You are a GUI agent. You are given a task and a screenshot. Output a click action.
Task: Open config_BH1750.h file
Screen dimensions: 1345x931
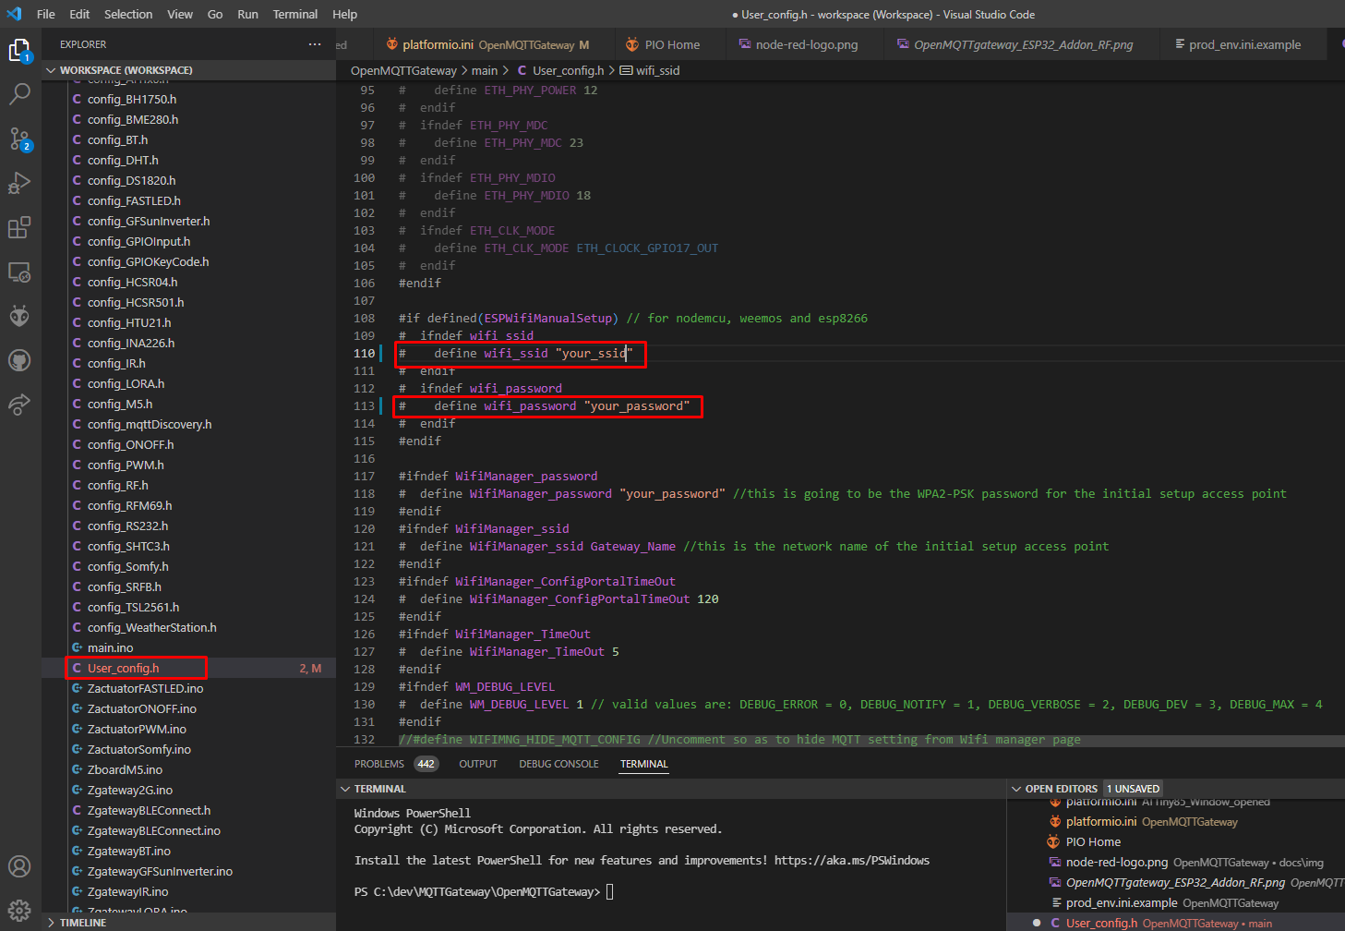pyautogui.click(x=189, y=99)
